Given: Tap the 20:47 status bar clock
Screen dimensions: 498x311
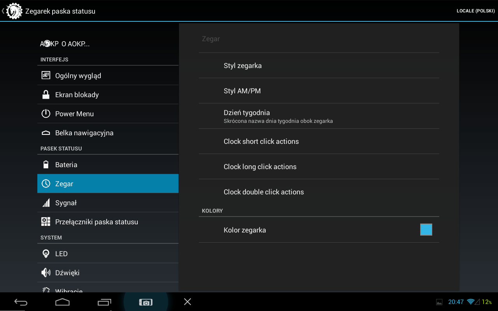Looking at the screenshot, I should pos(456,302).
